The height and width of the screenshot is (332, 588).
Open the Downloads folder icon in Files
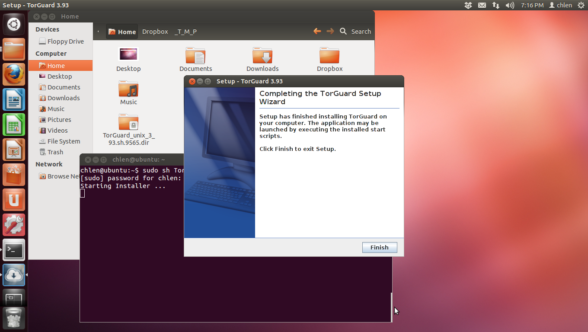pos(262,59)
